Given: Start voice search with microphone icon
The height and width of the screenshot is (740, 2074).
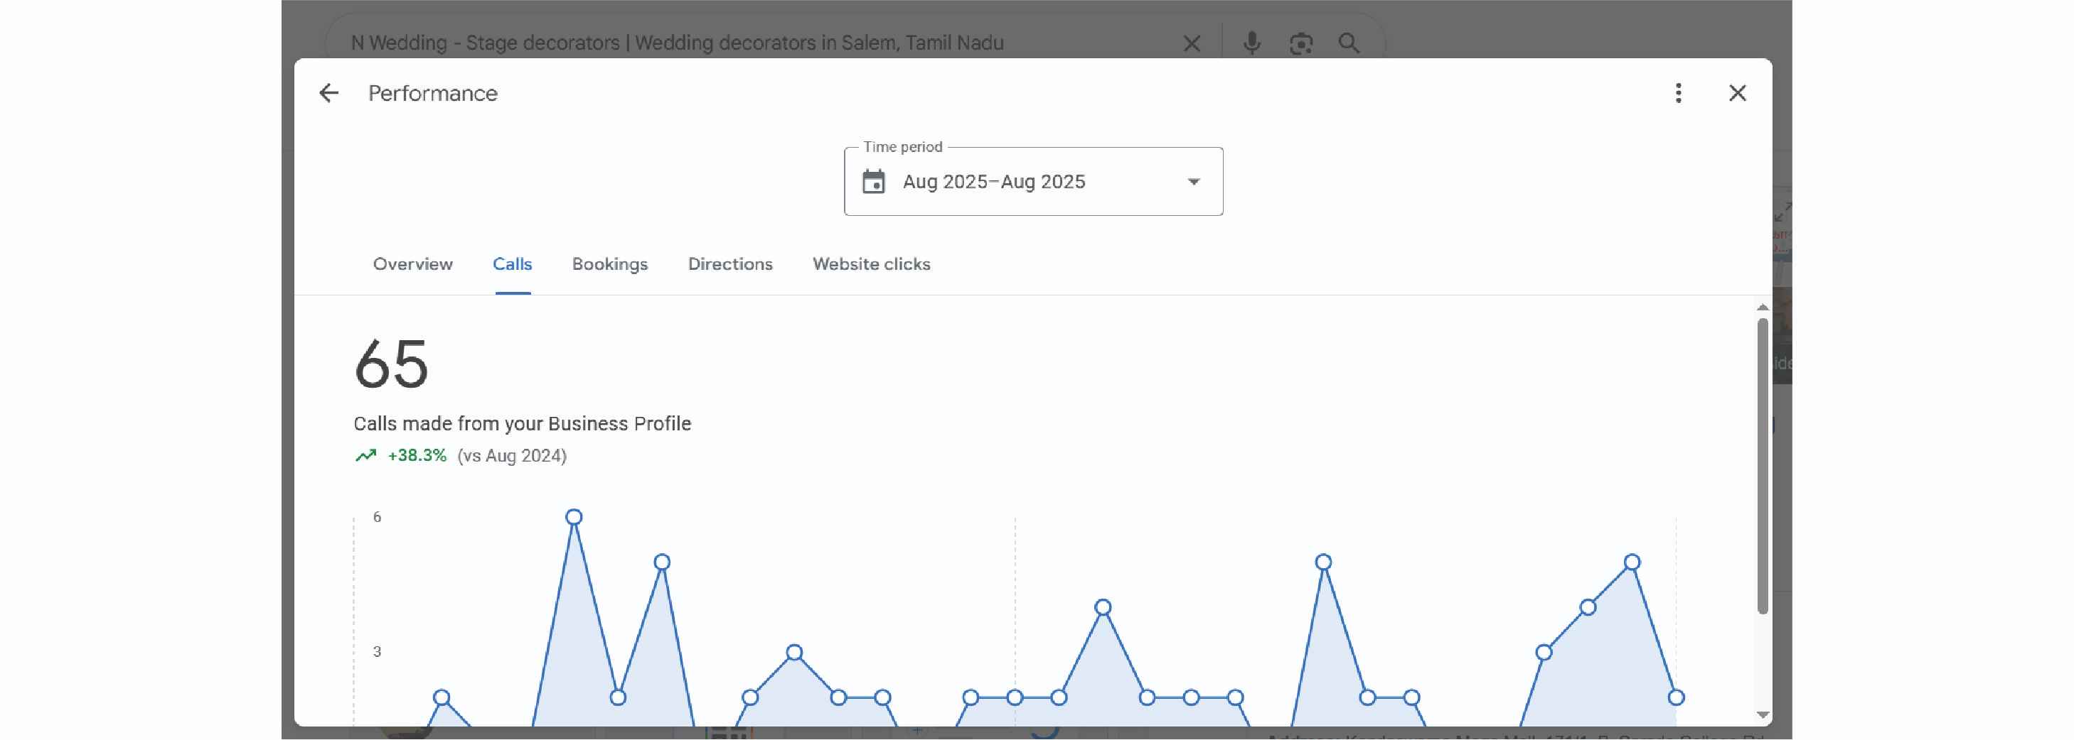Looking at the screenshot, I should pos(1251,43).
